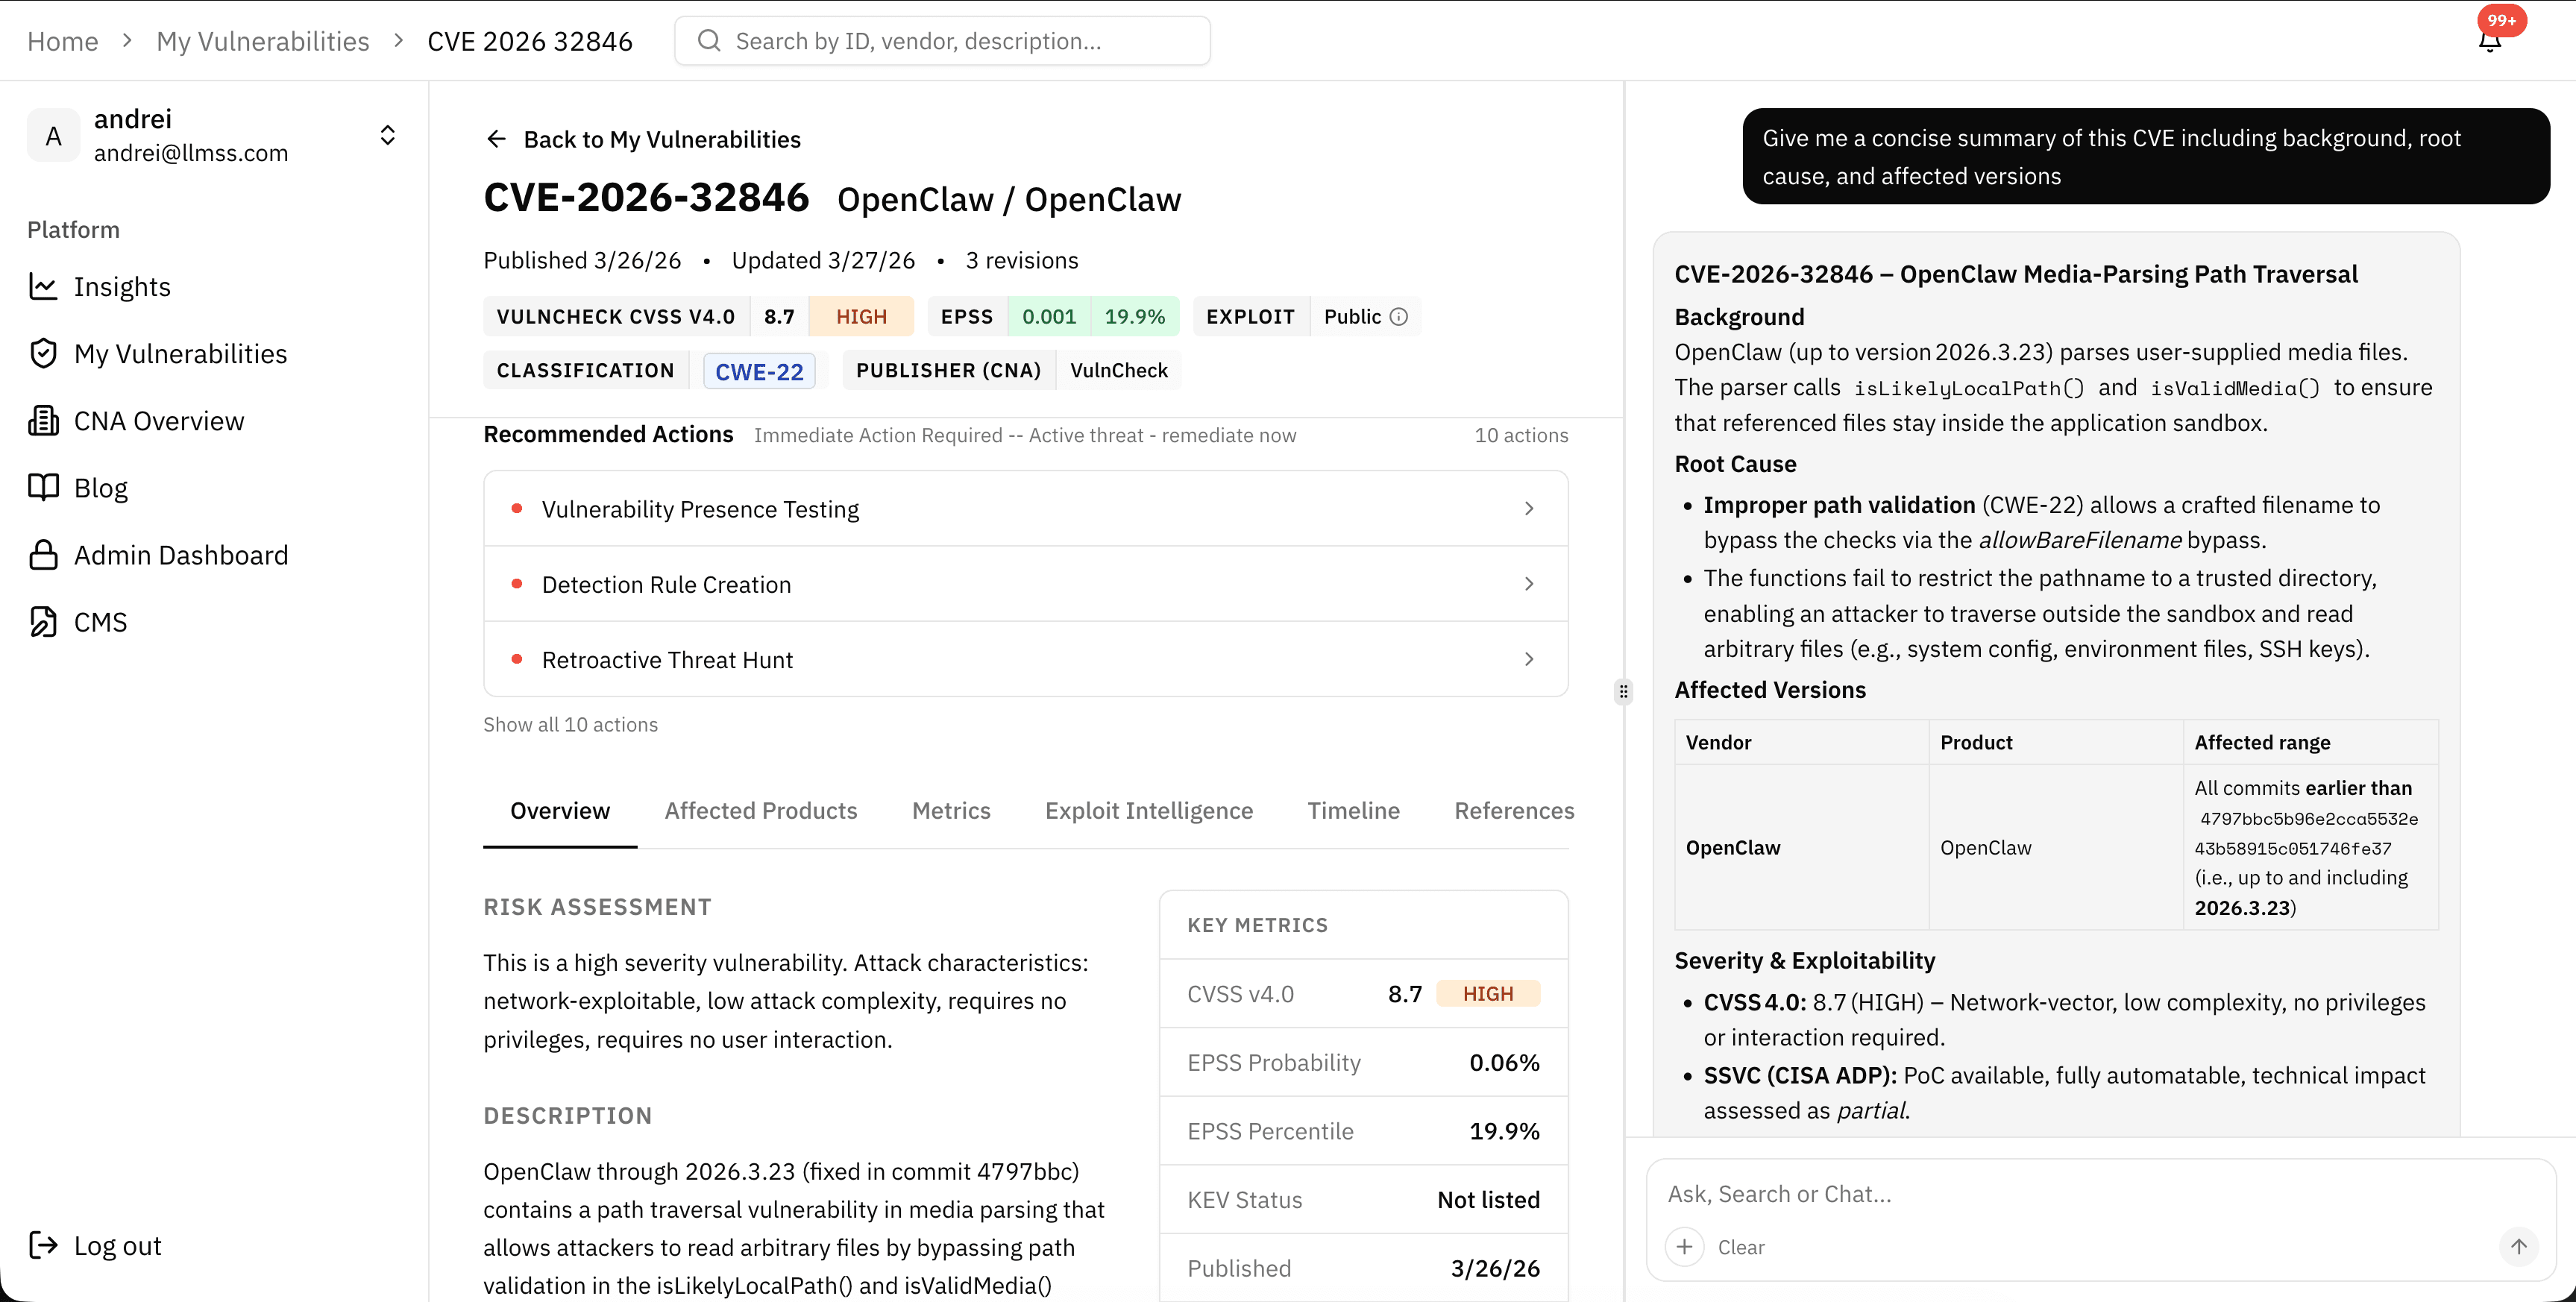Click Show all 10 actions
This screenshot has width=2576, height=1302.
coord(570,724)
